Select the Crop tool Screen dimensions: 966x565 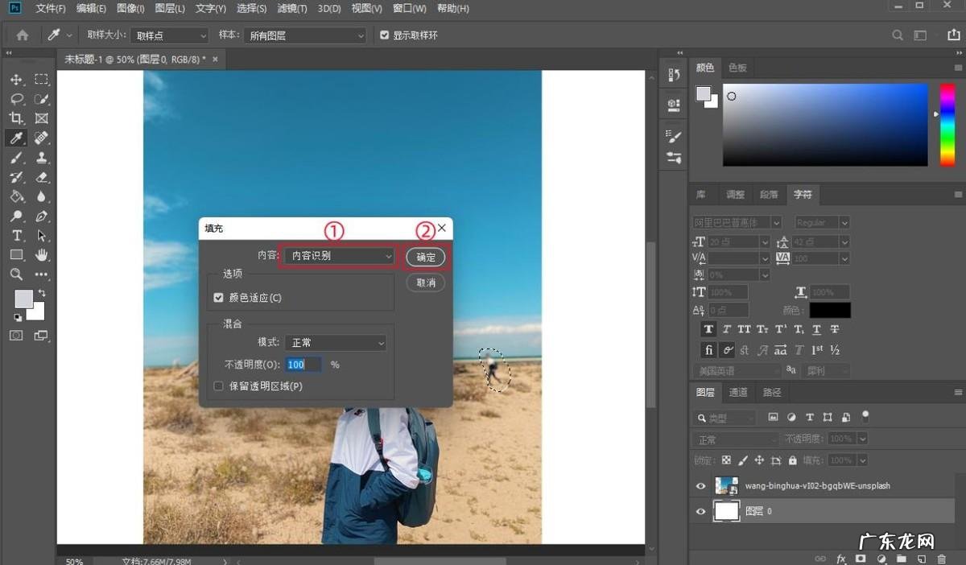point(16,118)
